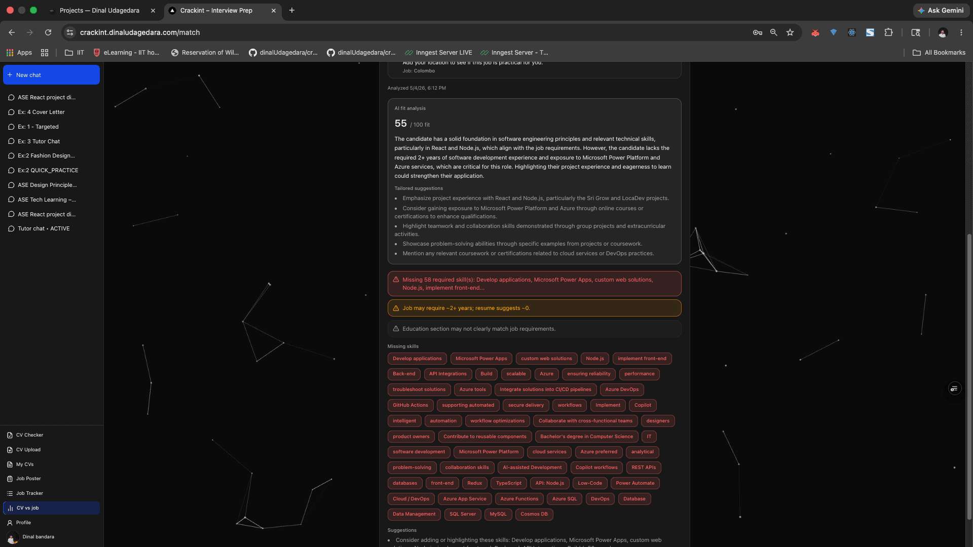Click Cosmos DB skill tag
The image size is (973, 547).
tap(534, 514)
